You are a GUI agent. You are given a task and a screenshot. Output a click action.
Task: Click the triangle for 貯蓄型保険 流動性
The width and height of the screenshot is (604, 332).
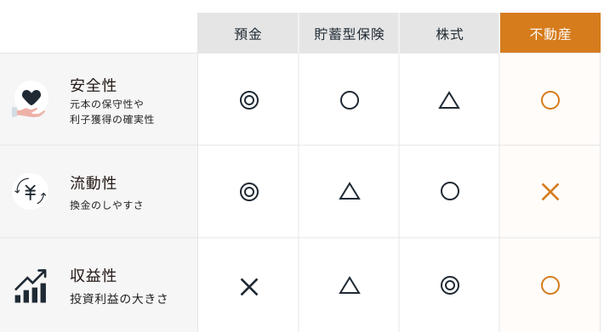(350, 191)
